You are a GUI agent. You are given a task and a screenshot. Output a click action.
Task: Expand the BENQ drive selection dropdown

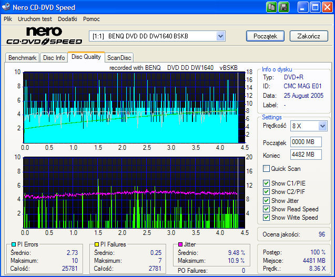click(x=220, y=36)
